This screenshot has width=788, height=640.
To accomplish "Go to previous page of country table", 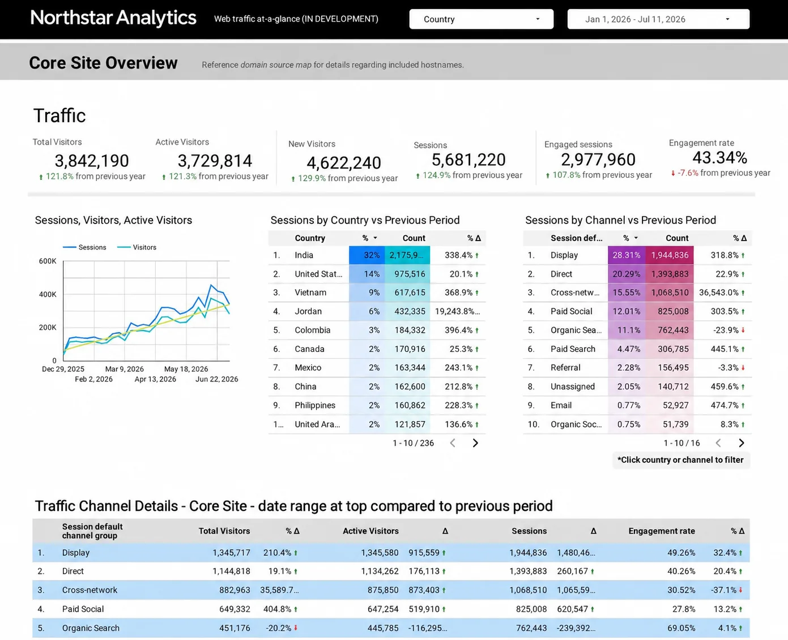I will (453, 443).
